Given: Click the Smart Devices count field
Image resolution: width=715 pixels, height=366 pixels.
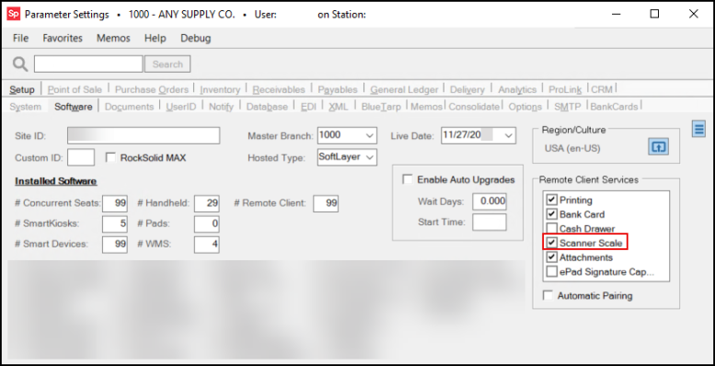Looking at the screenshot, I should point(115,245).
